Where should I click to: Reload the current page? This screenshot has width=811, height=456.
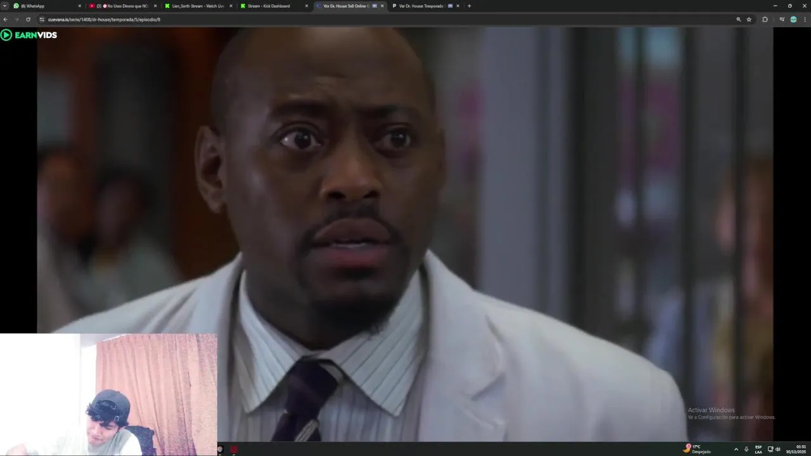tap(28, 19)
